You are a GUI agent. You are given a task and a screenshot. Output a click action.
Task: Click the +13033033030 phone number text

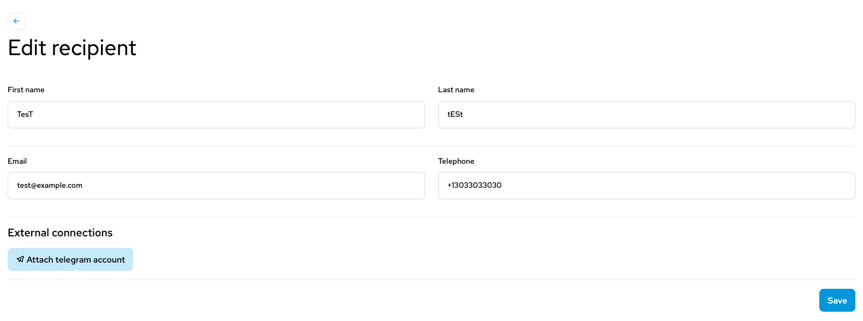click(474, 185)
